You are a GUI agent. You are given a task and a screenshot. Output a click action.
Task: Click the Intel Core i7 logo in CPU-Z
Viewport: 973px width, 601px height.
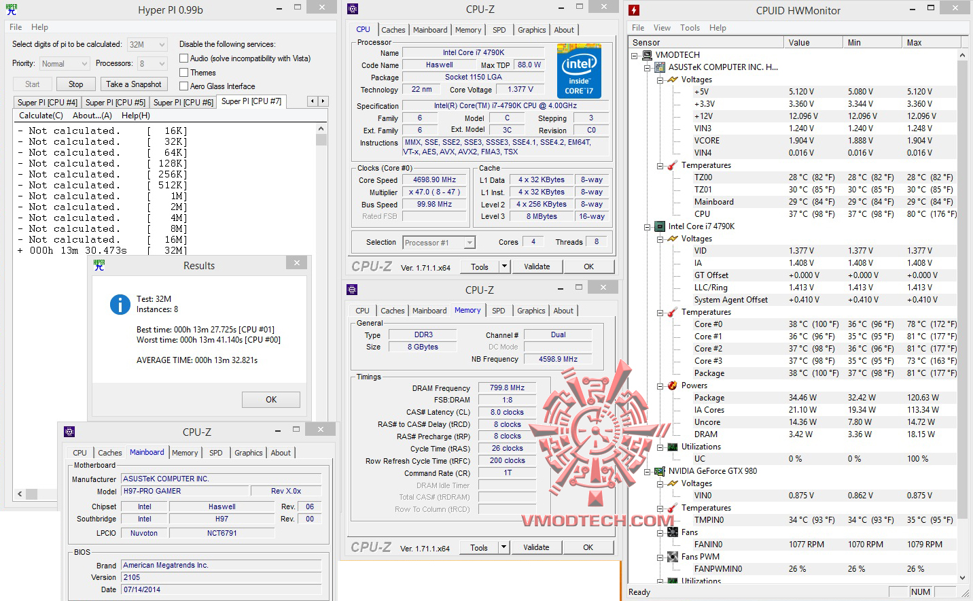click(x=579, y=71)
